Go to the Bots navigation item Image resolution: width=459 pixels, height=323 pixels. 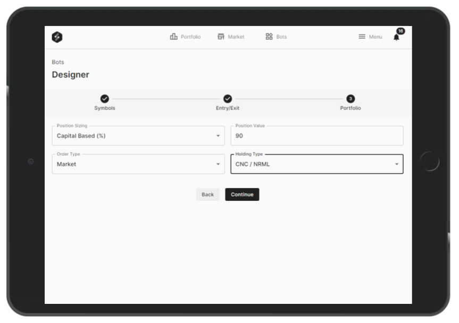click(x=276, y=37)
